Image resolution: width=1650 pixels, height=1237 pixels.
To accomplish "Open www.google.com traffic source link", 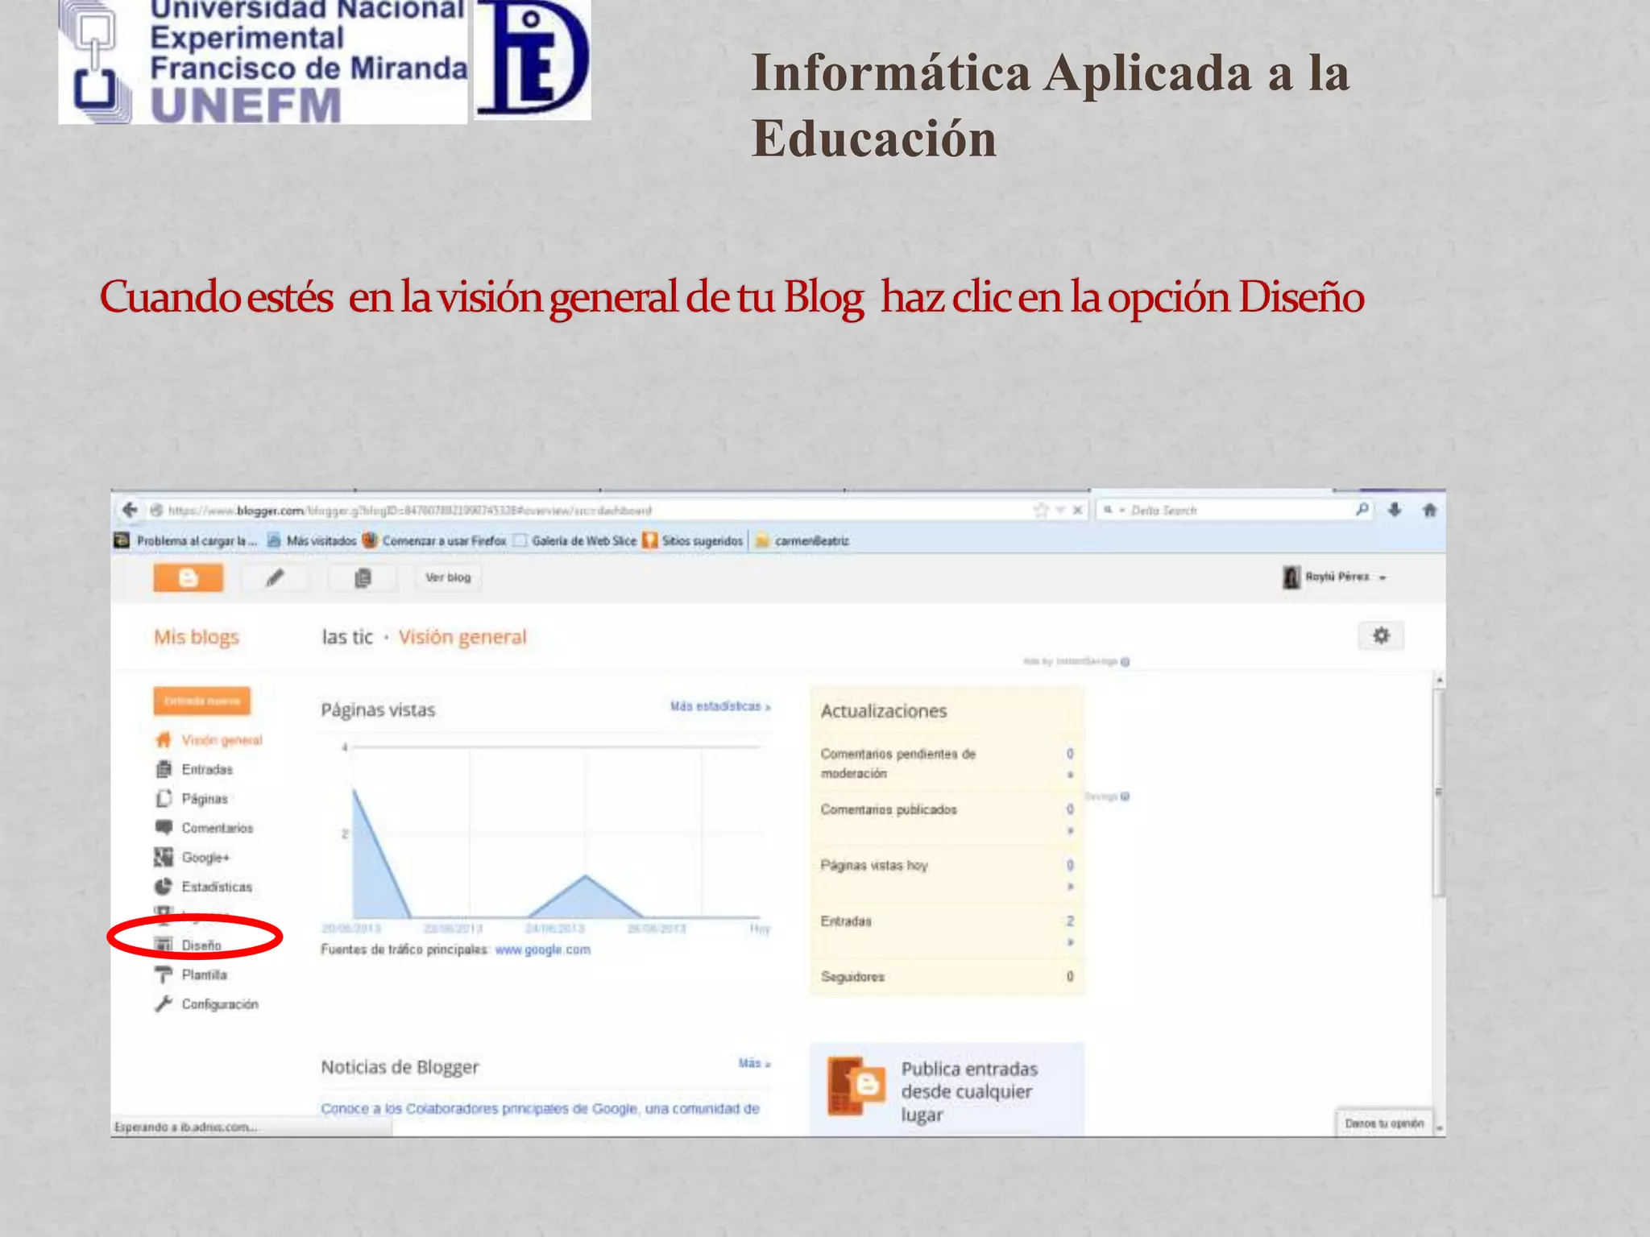I will pos(542,950).
